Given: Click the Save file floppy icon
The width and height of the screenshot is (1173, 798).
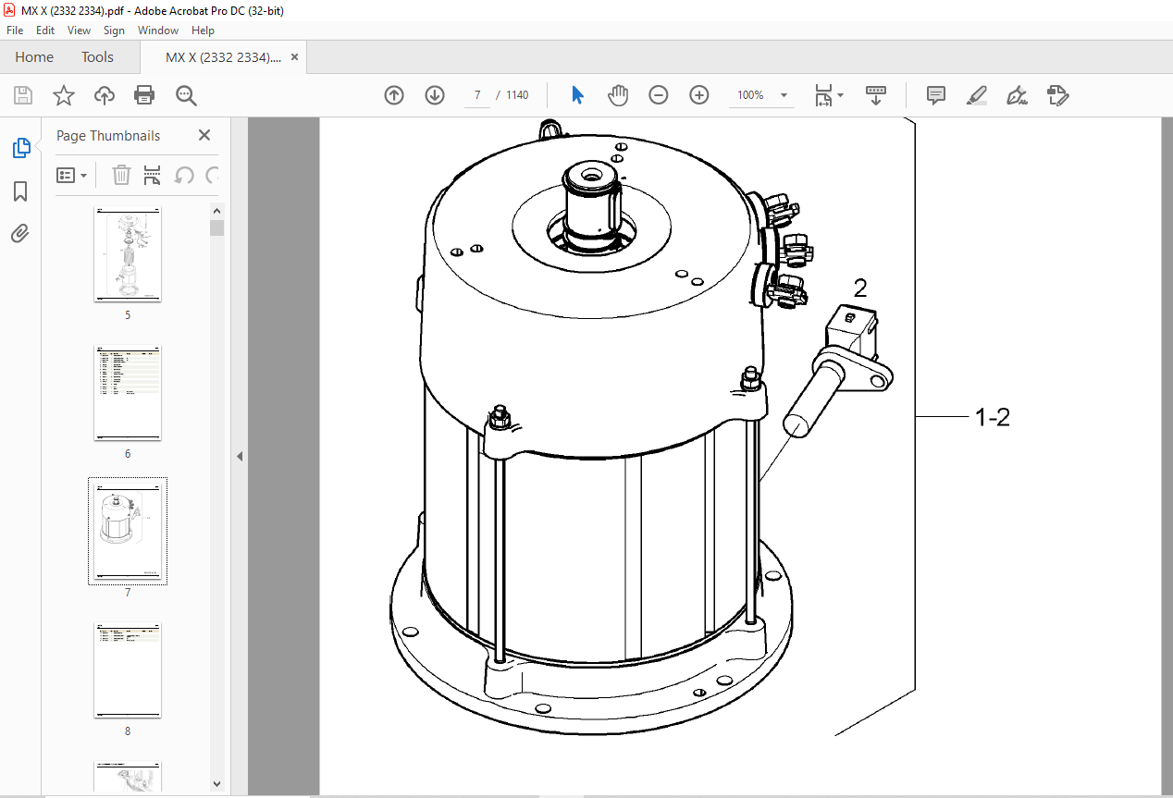Looking at the screenshot, I should 23,95.
